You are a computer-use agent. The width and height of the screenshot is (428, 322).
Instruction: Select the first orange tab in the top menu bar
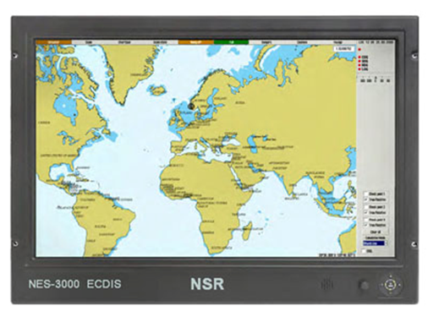click(54, 42)
